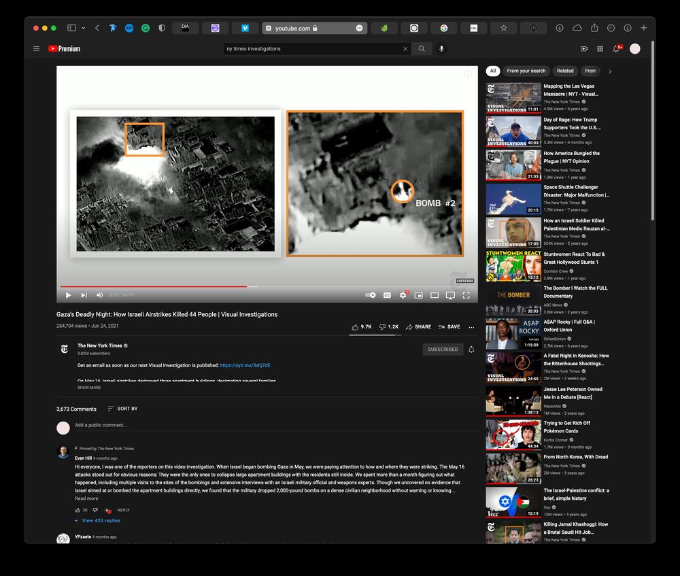
Task: Clear the search query with the X
Action: [405, 49]
